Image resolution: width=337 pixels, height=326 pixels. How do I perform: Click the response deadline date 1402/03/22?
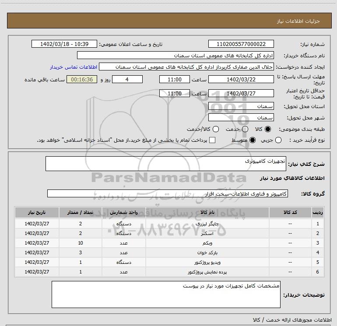click(241, 79)
